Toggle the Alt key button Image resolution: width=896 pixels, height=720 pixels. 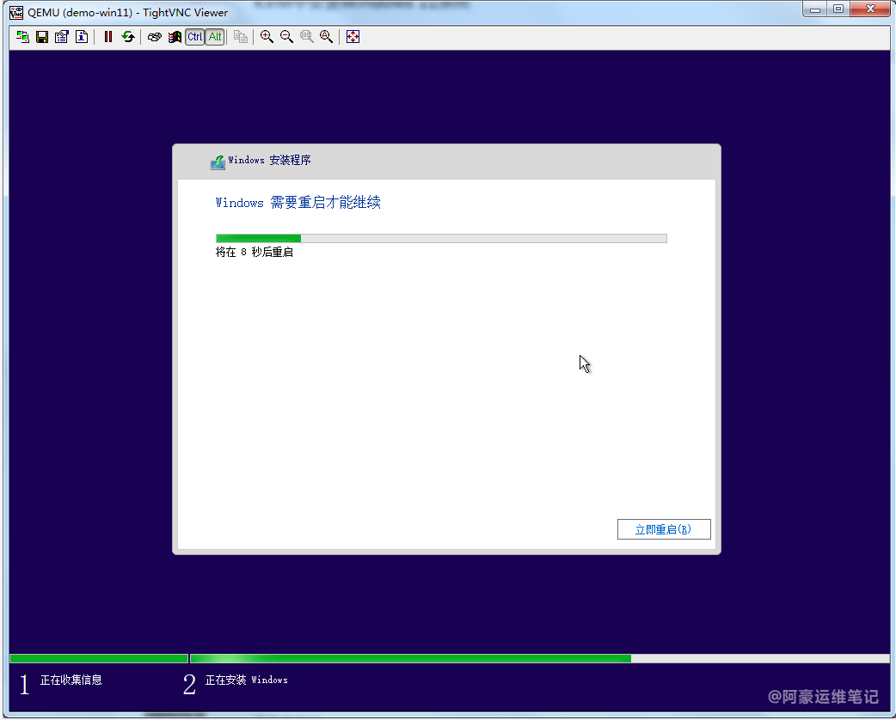pos(215,37)
